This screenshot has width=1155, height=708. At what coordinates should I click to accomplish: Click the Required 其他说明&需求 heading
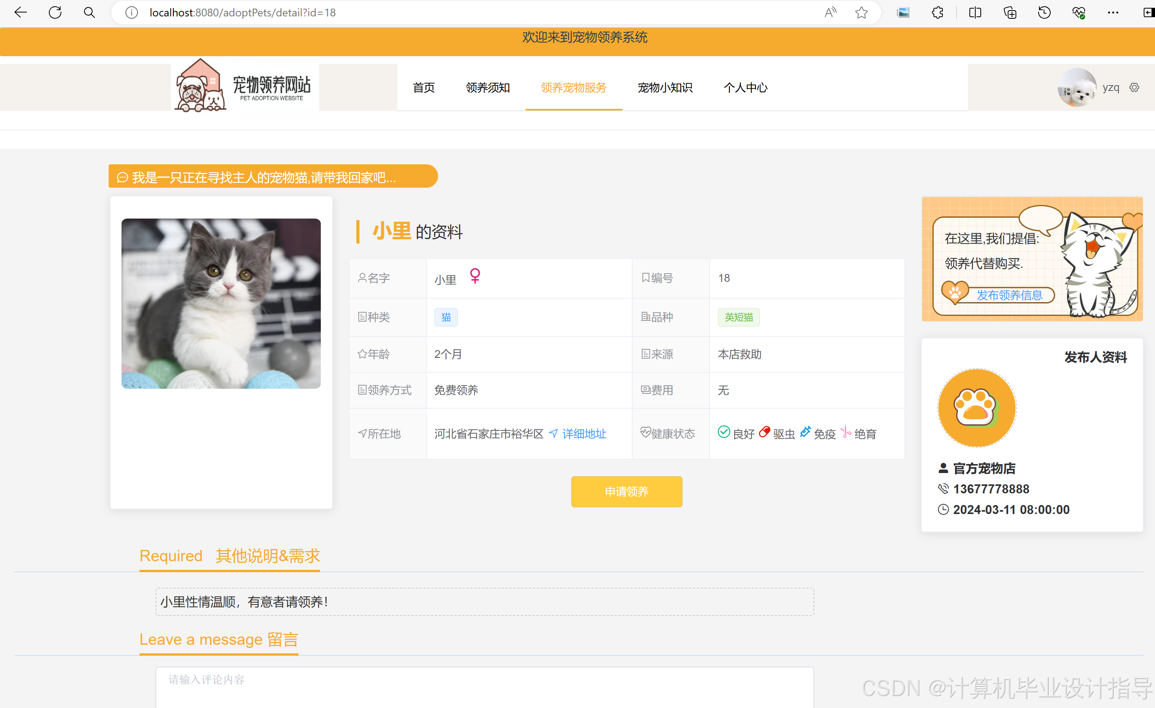pyautogui.click(x=230, y=556)
